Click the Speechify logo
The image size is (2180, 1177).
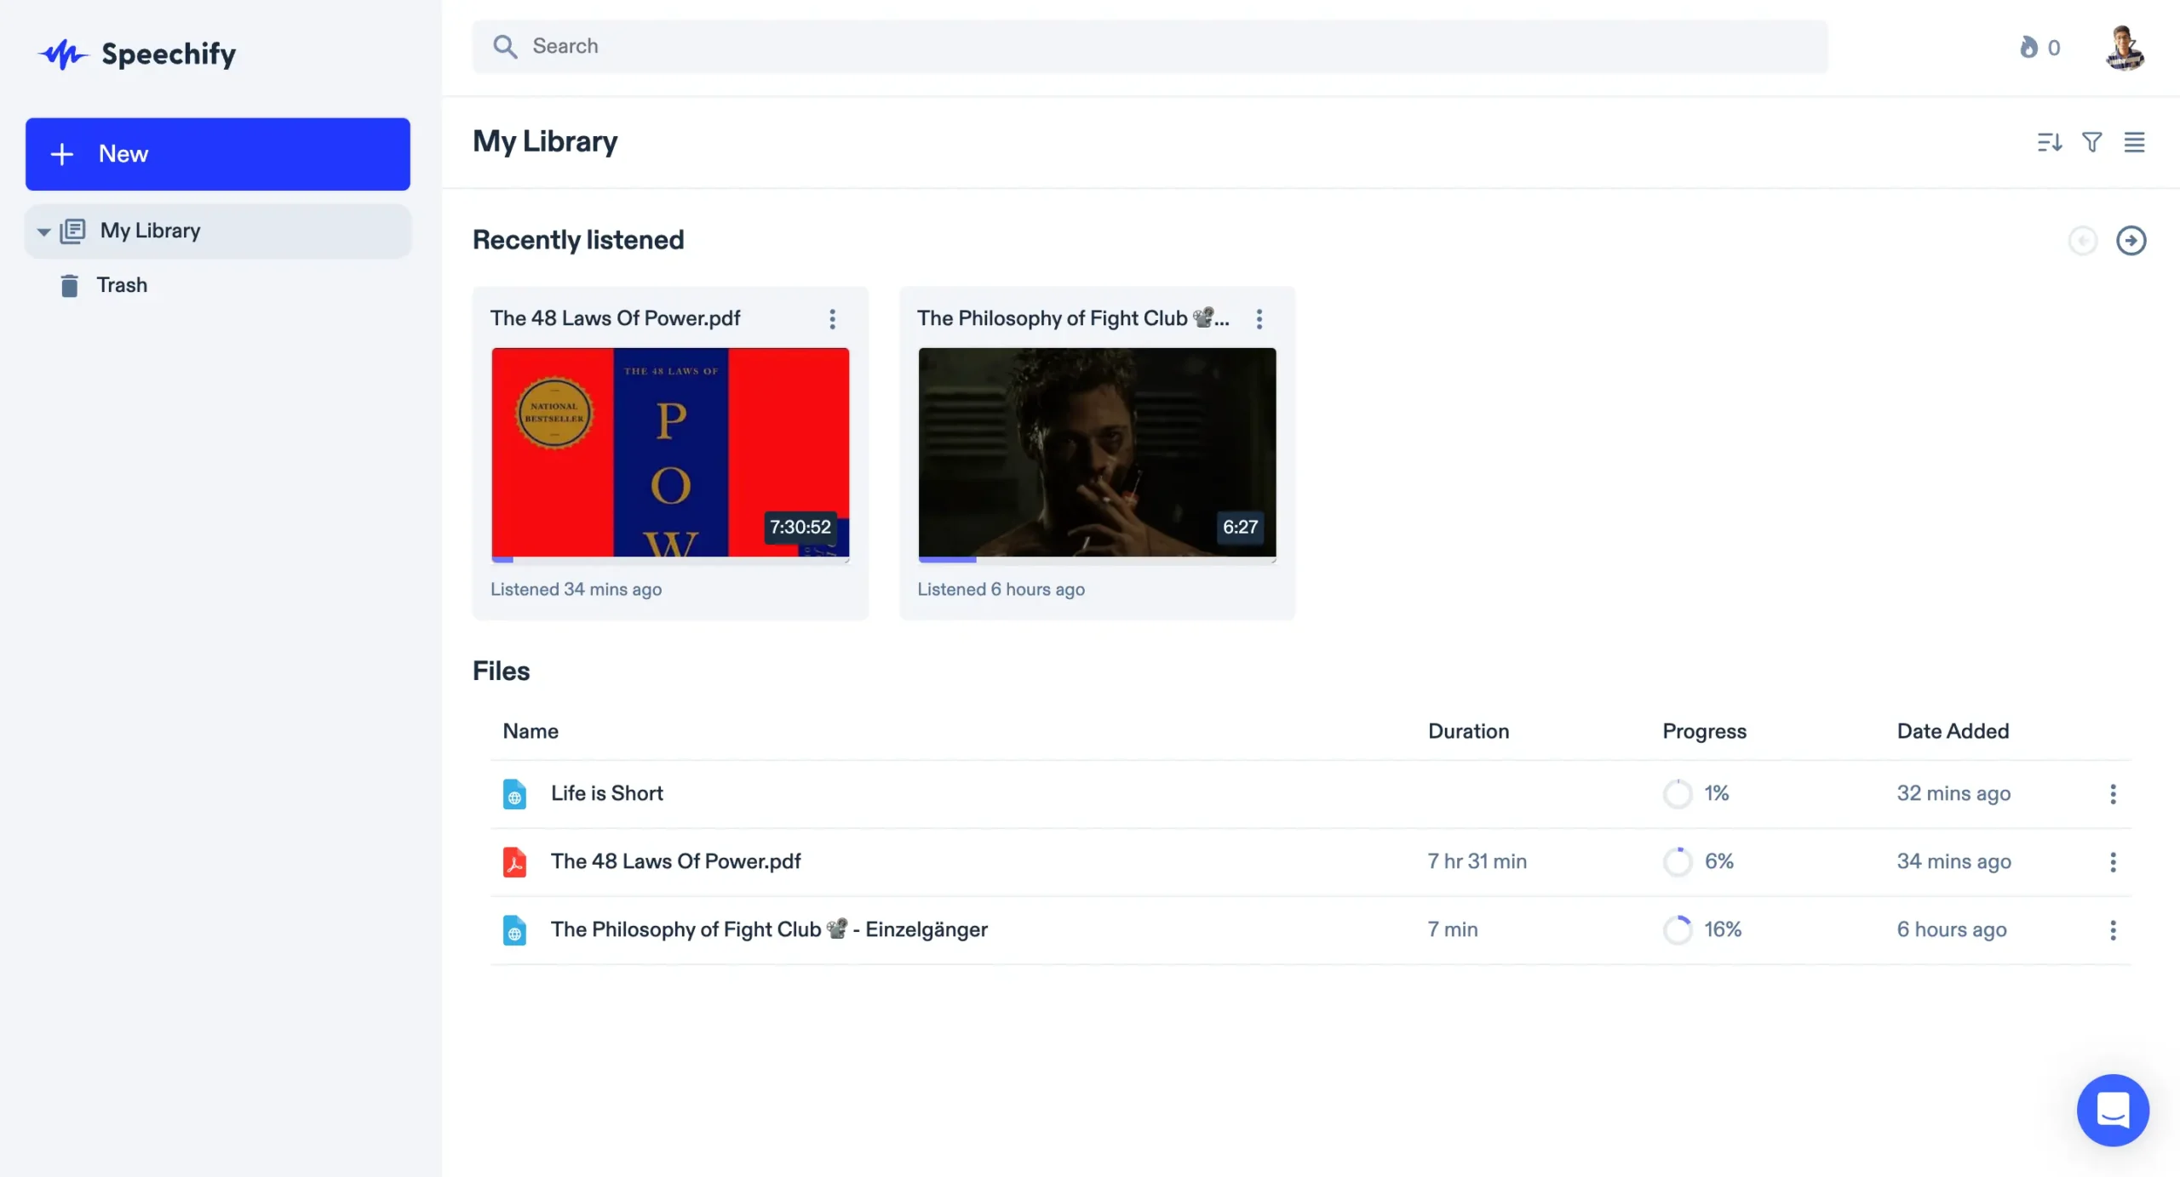coord(136,54)
